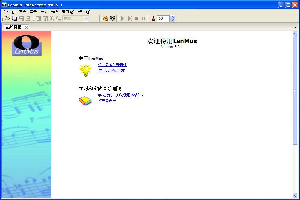300x200 pixels.
Task: Open the 文件 menu
Action: [9, 12]
